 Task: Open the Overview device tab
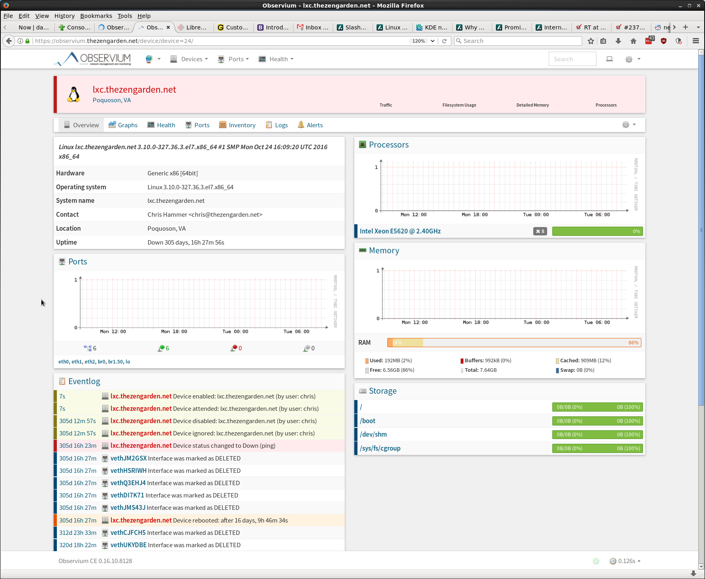82,125
